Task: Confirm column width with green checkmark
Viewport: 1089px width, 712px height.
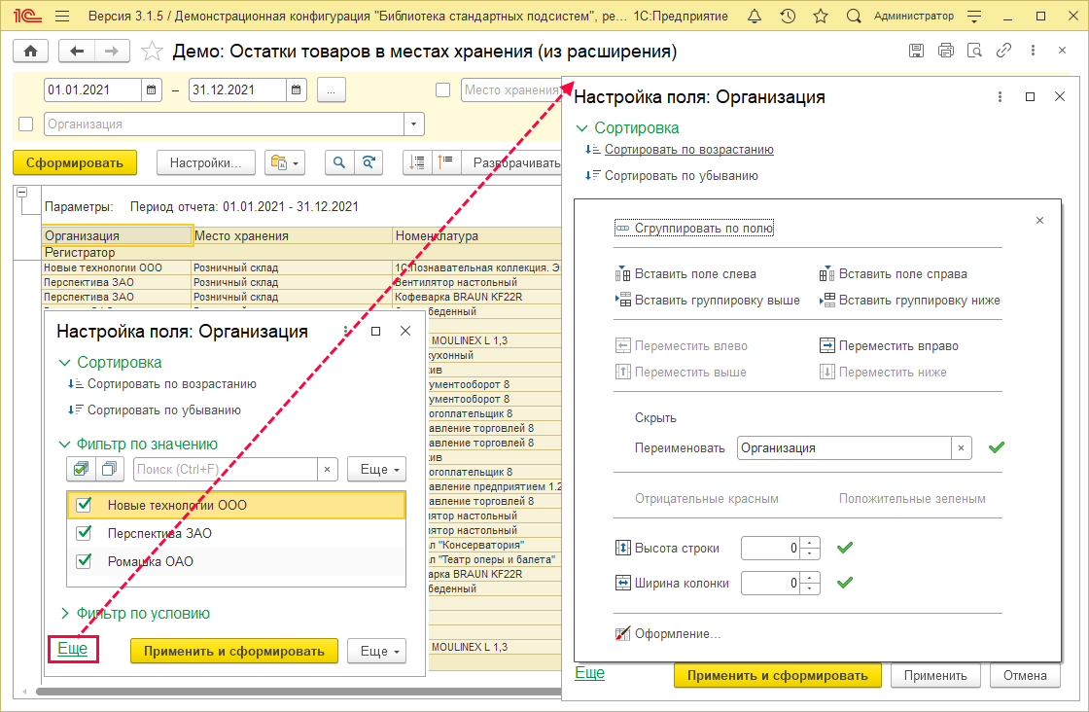Action: coord(845,582)
